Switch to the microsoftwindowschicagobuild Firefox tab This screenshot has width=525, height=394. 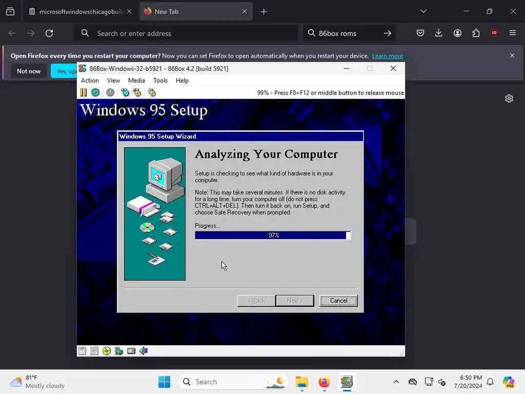click(80, 12)
